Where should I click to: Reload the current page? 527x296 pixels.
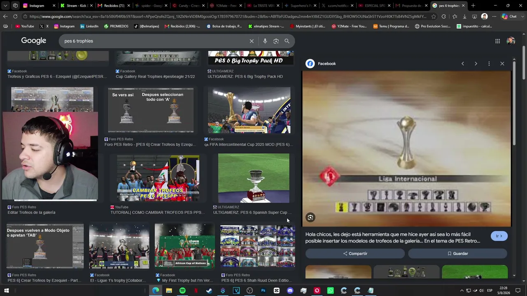point(15,16)
